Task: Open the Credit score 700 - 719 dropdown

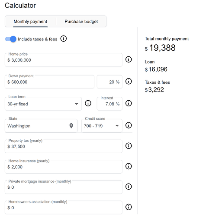Action: point(102,125)
